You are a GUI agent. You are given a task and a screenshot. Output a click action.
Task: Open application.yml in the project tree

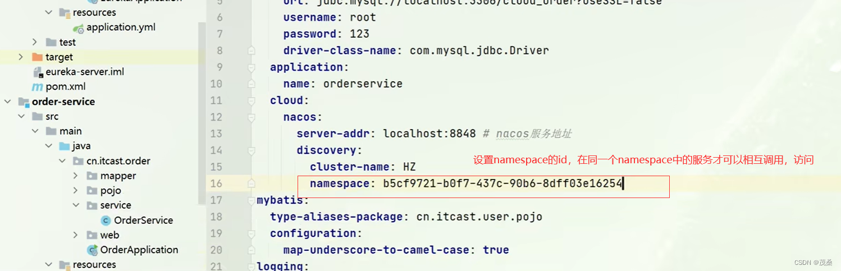[121, 27]
